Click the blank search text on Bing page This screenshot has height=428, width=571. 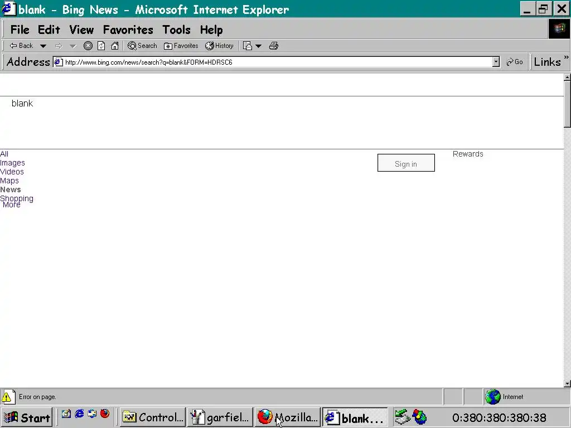pyautogui.click(x=22, y=103)
